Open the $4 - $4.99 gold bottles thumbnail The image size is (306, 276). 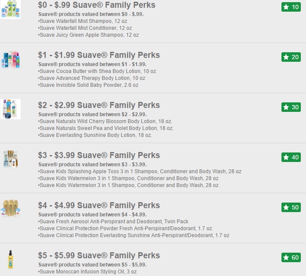tap(10, 208)
